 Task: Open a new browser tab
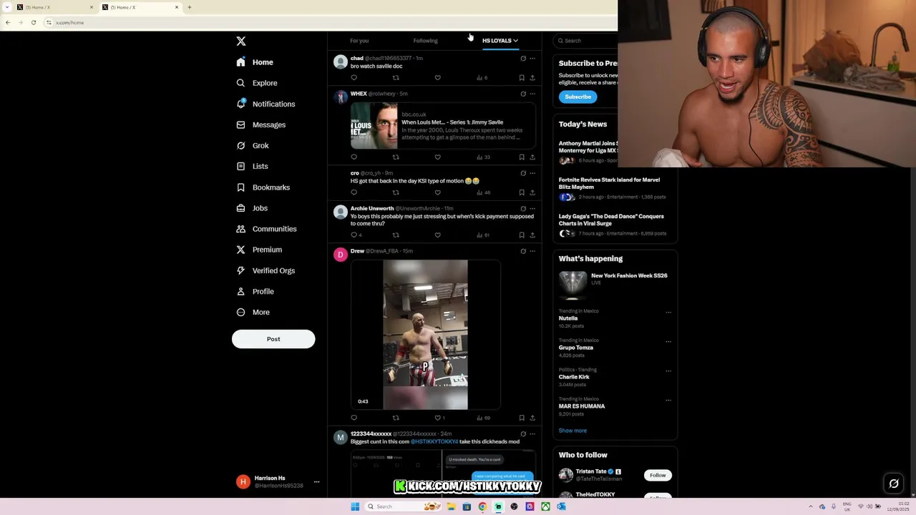(x=190, y=7)
